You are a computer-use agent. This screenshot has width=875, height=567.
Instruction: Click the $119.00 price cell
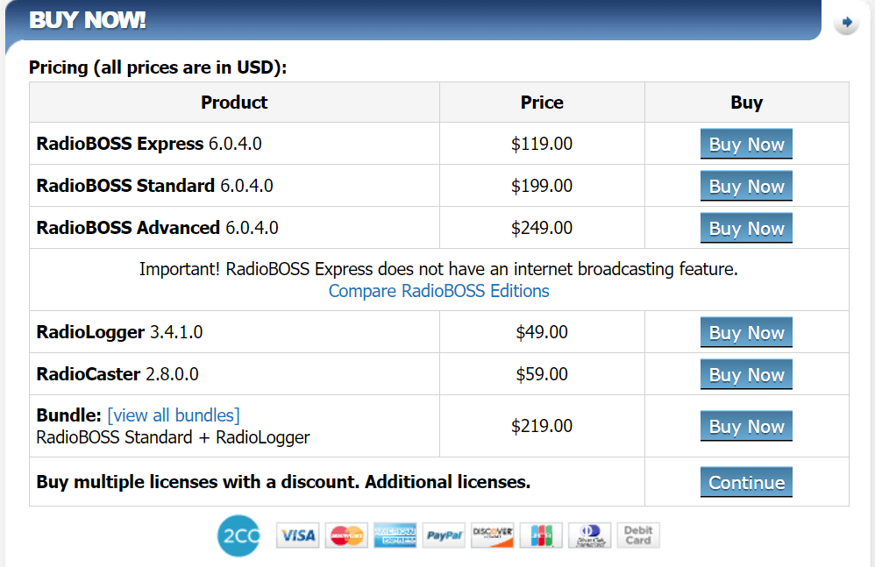tap(542, 144)
